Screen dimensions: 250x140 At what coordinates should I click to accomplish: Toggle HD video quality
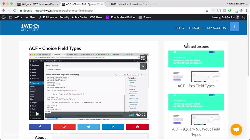(138, 115)
